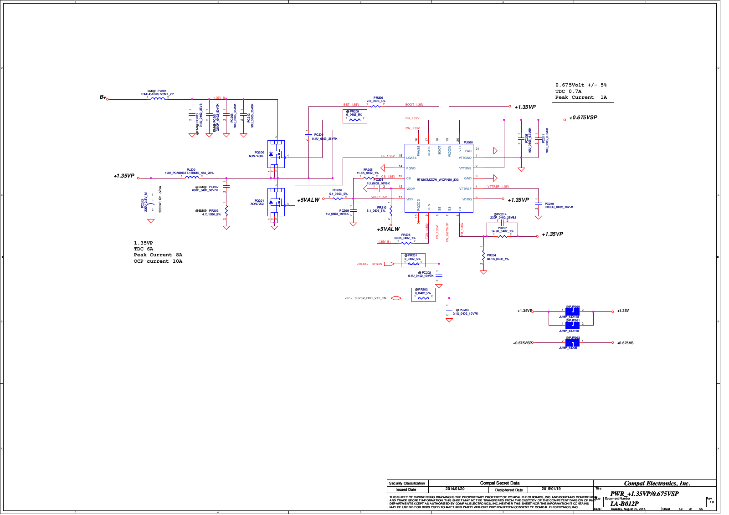Image resolution: width=729 pixels, height=515 pixels.
Task: Click the +0.675VSP output rail label
Action: (583, 117)
